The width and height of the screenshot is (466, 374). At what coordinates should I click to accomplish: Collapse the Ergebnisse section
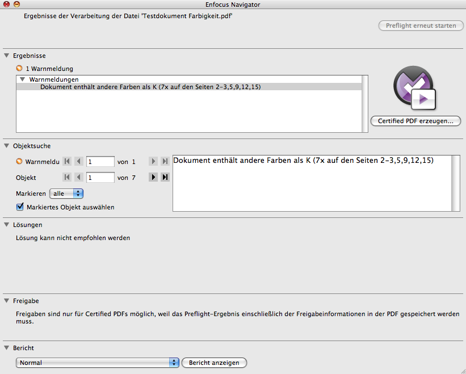[7, 56]
